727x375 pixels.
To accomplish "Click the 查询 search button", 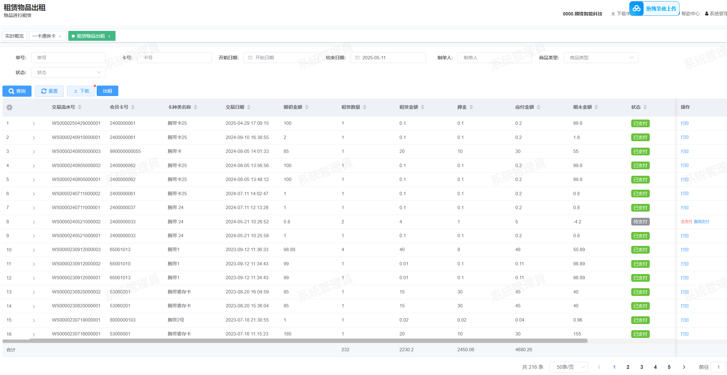I will [17, 91].
